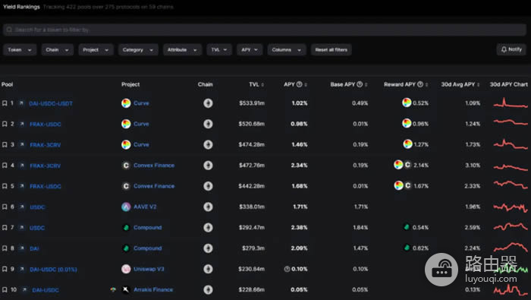Click search magnifier icon
This screenshot has height=300, width=531.
click(9, 30)
